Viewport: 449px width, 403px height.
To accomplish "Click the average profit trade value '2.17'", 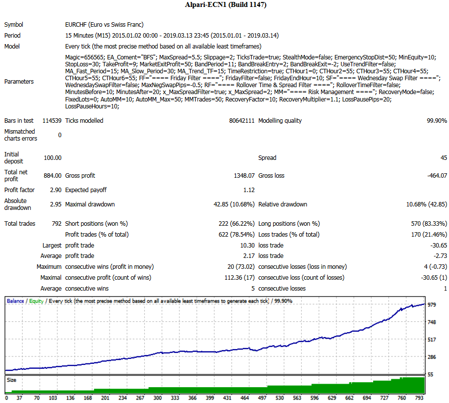I will click(249, 255).
